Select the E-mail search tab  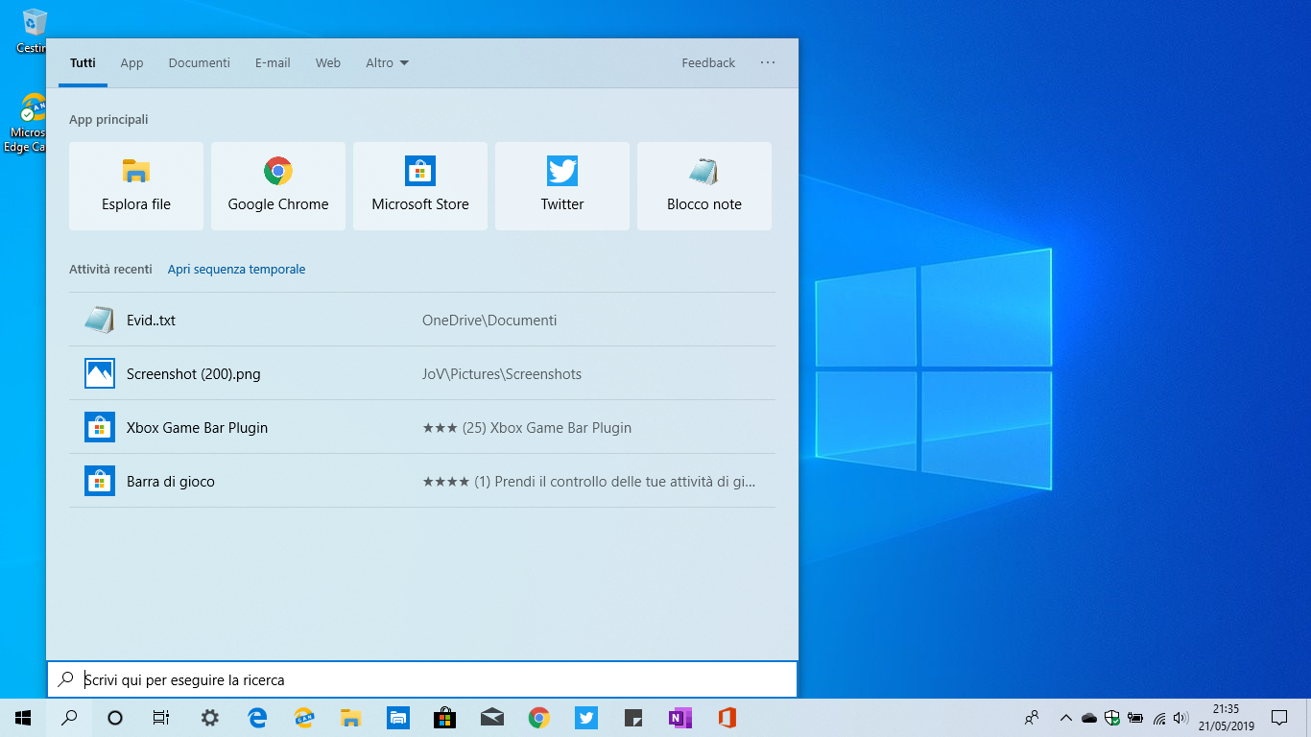click(273, 63)
